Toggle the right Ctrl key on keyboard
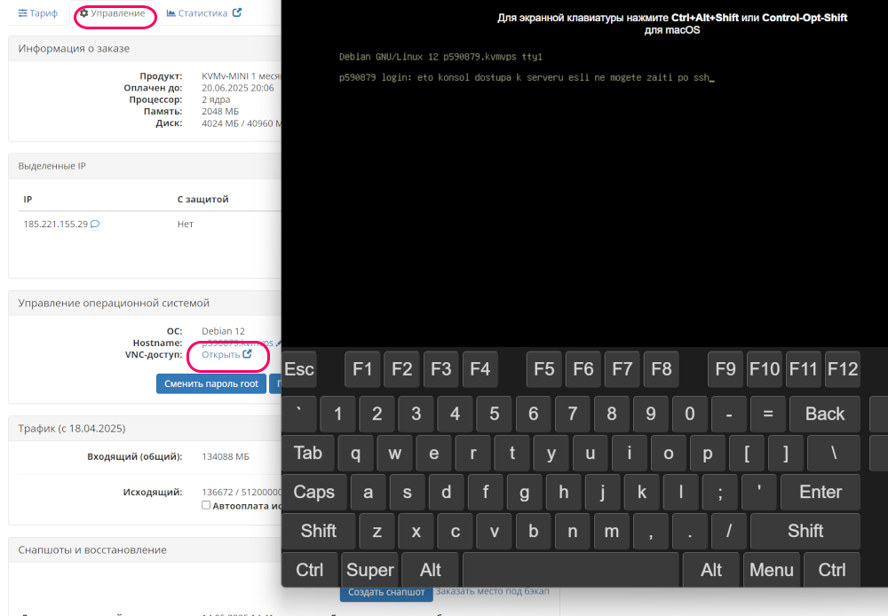 tap(831, 570)
